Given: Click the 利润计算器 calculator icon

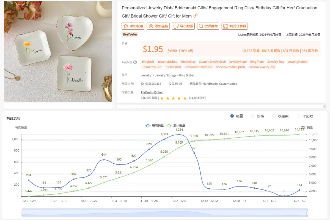Looking at the screenshot, I should click(x=226, y=26).
